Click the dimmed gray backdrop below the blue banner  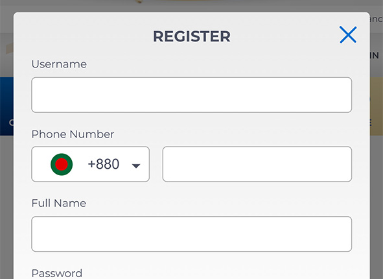point(7,207)
